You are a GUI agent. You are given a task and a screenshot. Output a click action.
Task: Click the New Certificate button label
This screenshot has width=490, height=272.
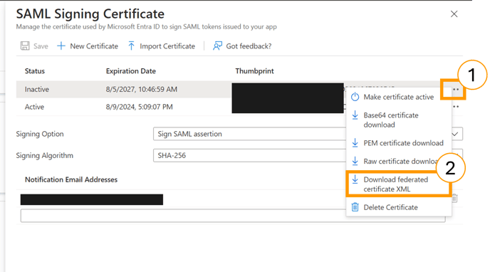click(94, 46)
